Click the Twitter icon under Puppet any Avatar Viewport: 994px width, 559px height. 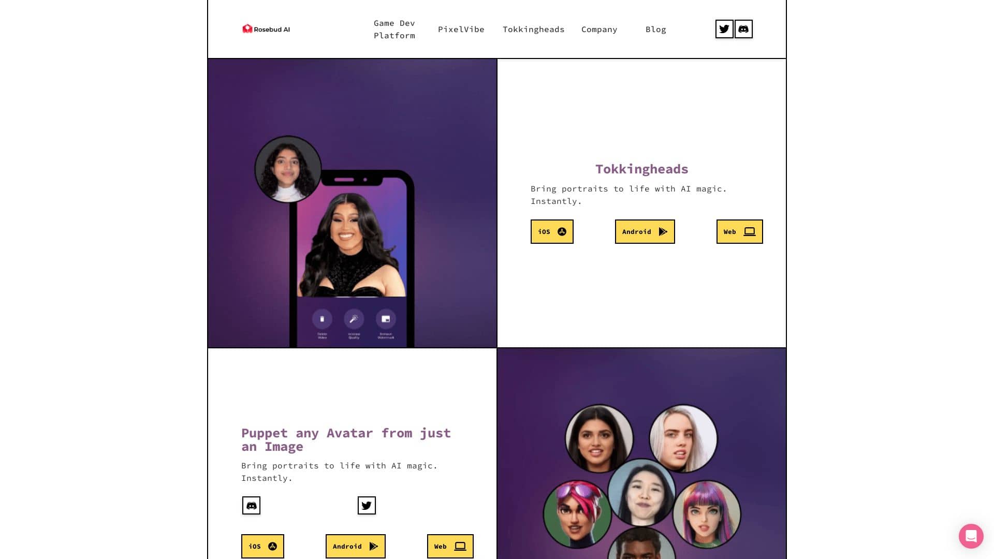tap(367, 506)
